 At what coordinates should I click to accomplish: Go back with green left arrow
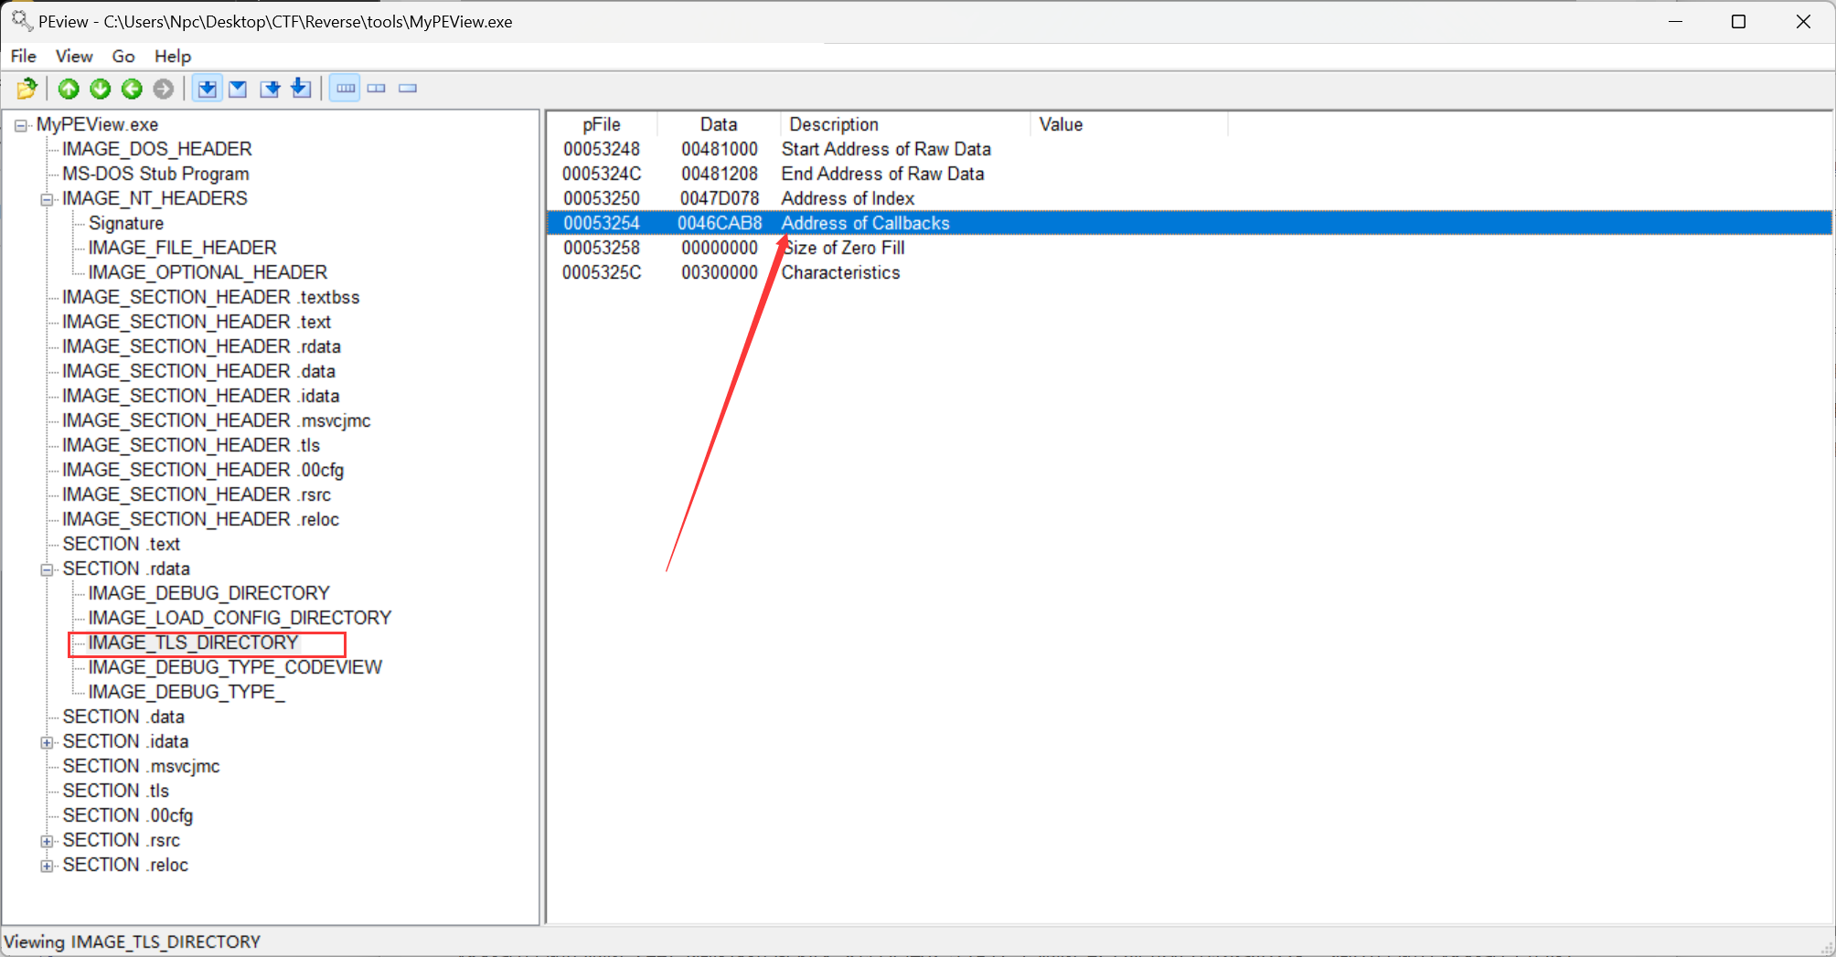132,89
